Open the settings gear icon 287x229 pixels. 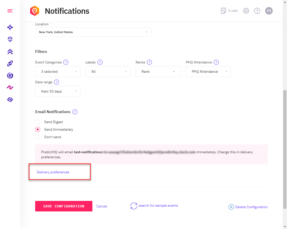(x=246, y=11)
